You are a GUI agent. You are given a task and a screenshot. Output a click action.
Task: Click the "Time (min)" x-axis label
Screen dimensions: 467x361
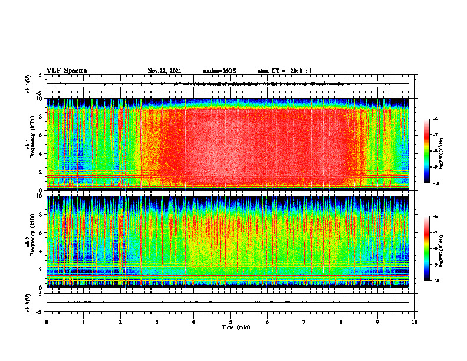tap(236, 327)
